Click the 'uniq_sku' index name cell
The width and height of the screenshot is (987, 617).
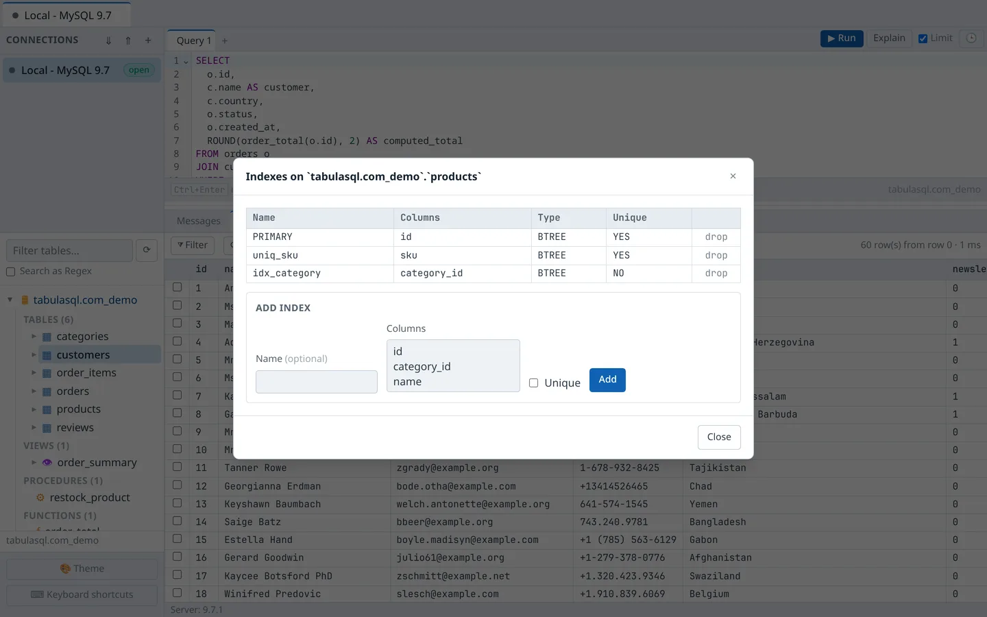coord(320,256)
